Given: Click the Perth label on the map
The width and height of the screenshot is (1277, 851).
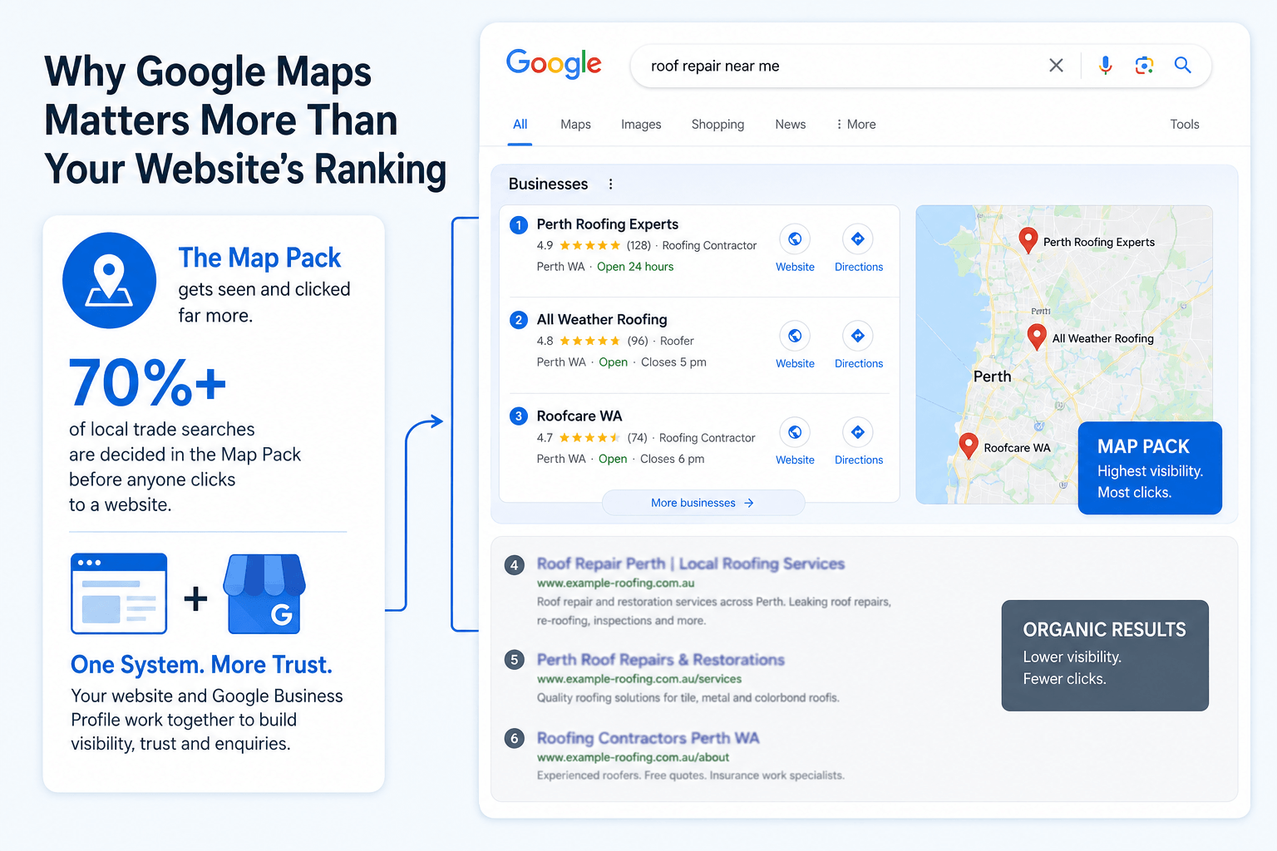Looking at the screenshot, I should tap(993, 376).
